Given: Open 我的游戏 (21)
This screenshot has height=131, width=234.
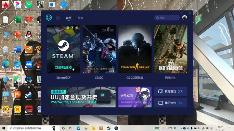Looking at the screenshot, I should [171, 91].
